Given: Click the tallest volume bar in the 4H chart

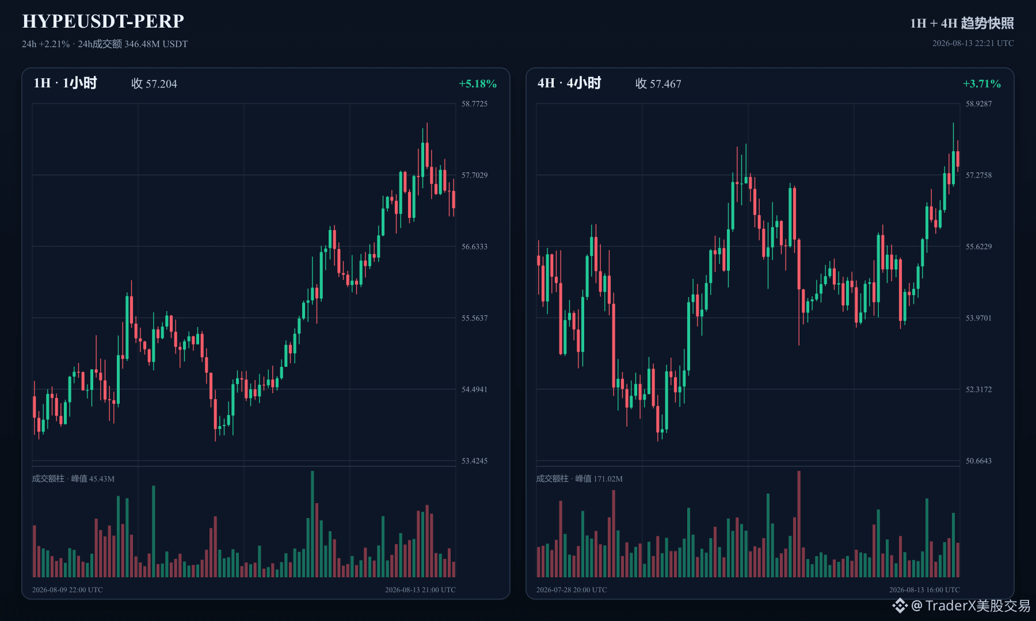Looking at the screenshot, I should pos(799,524).
